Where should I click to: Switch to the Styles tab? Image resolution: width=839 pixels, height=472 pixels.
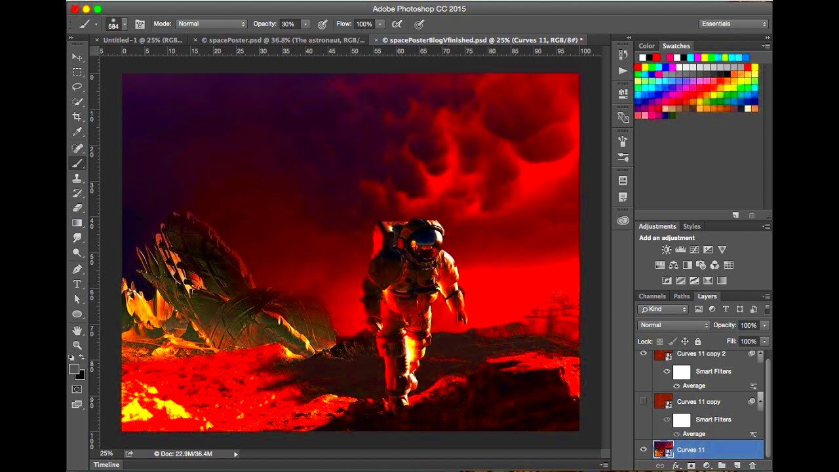pos(692,226)
